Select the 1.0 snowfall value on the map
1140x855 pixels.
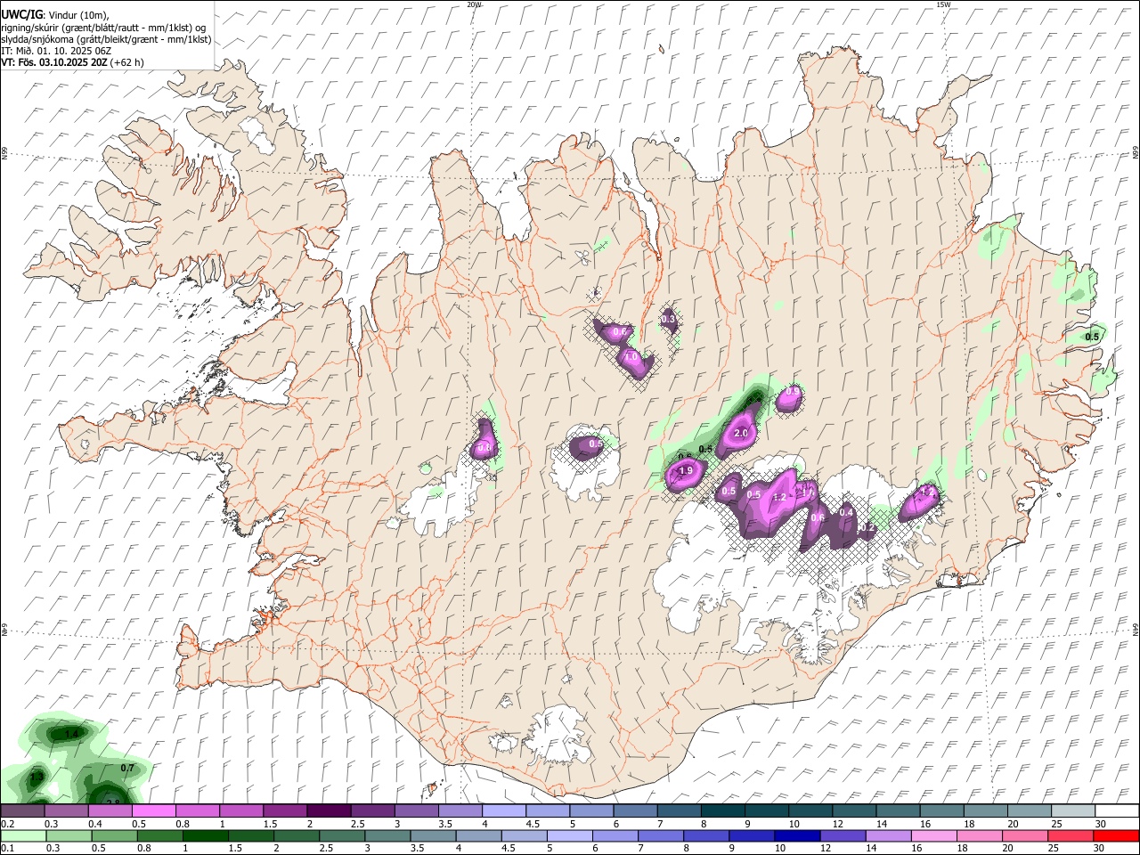(x=631, y=357)
